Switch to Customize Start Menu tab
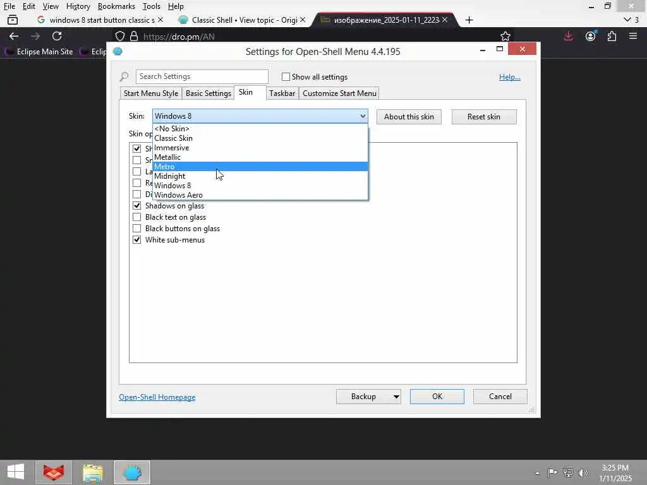 click(x=339, y=93)
